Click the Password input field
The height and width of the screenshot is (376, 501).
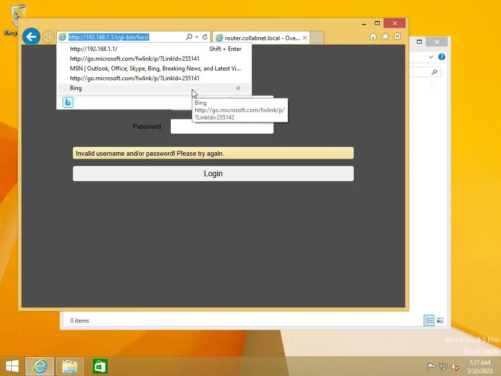222,127
